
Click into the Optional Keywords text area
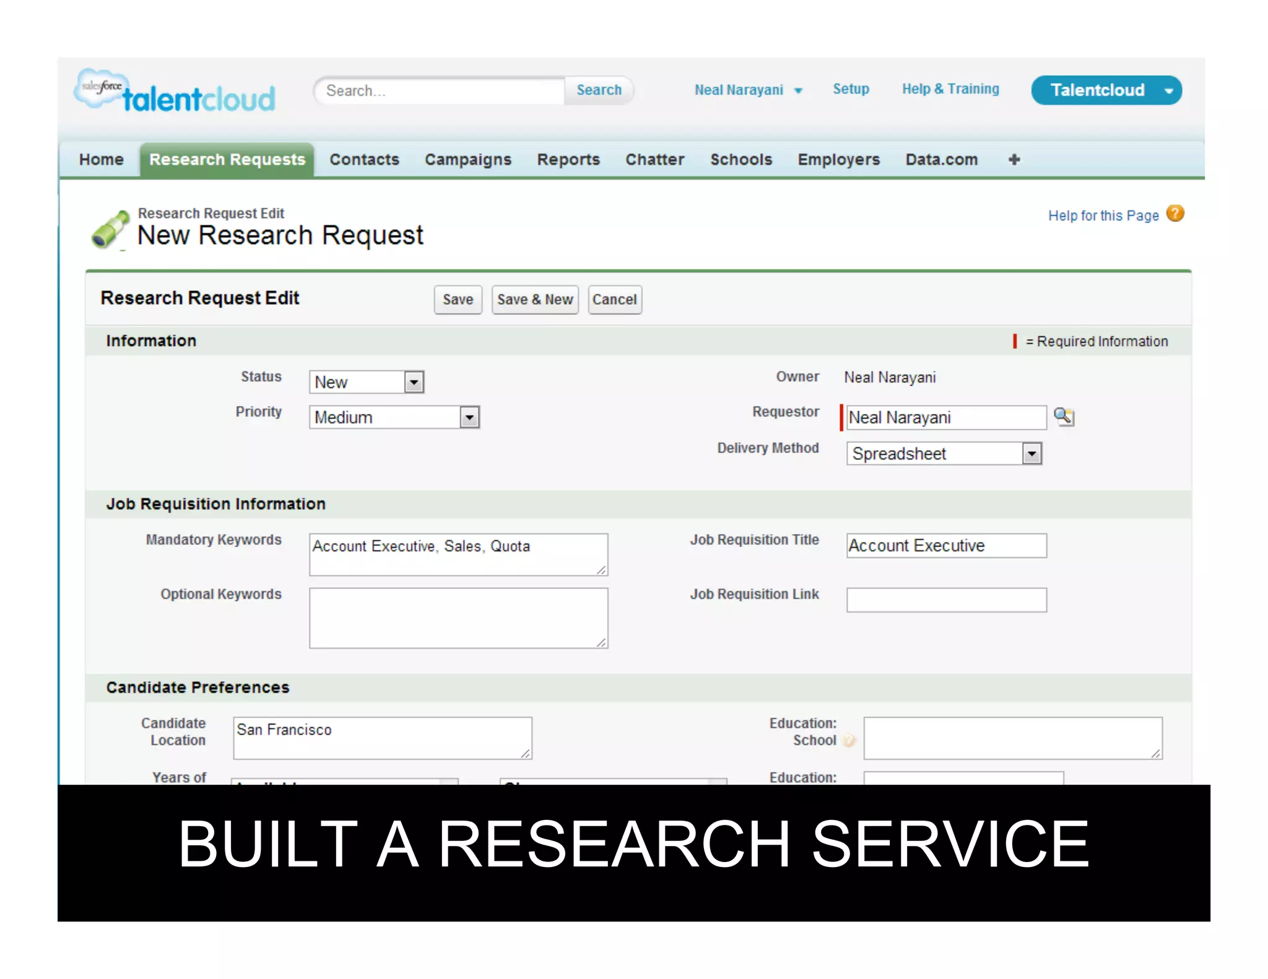click(458, 618)
